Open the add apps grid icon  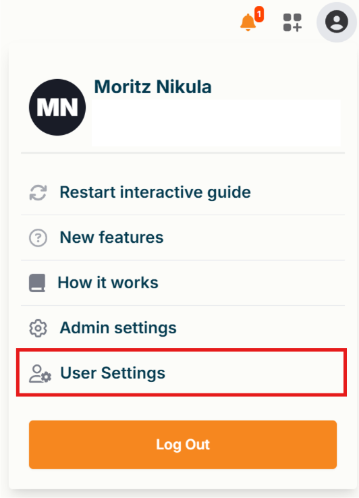pyautogui.click(x=292, y=22)
